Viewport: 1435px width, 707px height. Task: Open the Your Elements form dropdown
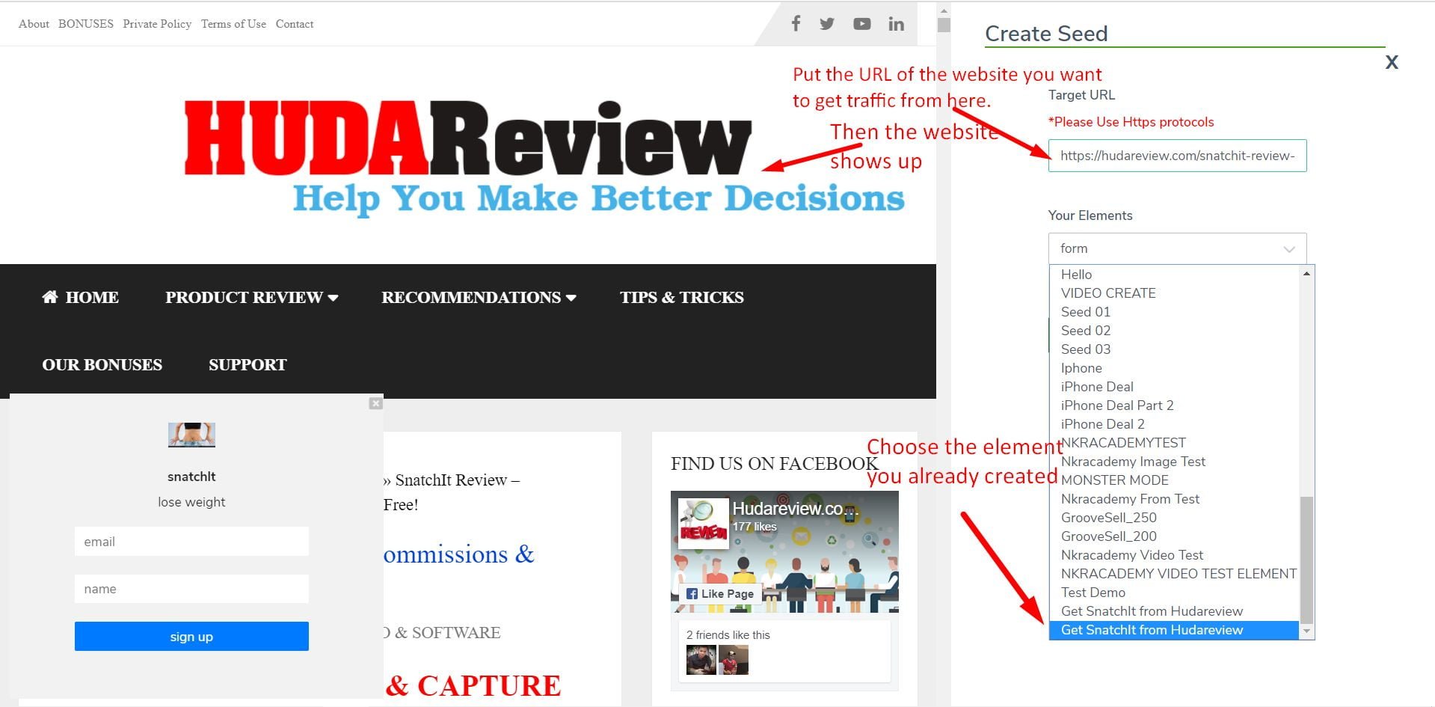pos(1177,248)
